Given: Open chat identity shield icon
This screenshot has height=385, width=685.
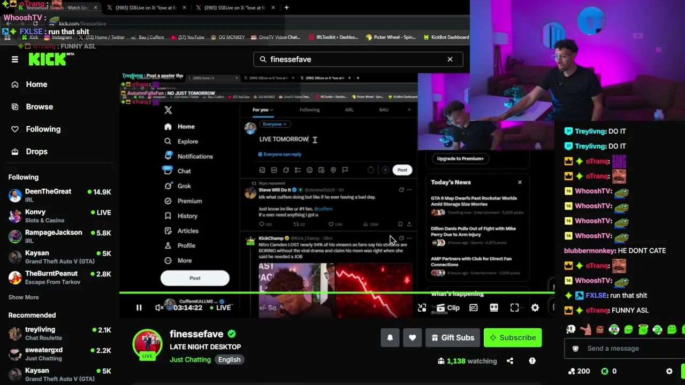Looking at the screenshot, I should [x=575, y=349].
